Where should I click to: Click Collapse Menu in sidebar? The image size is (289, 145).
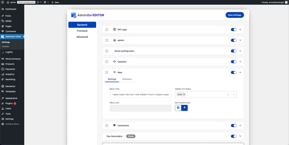click(10, 124)
